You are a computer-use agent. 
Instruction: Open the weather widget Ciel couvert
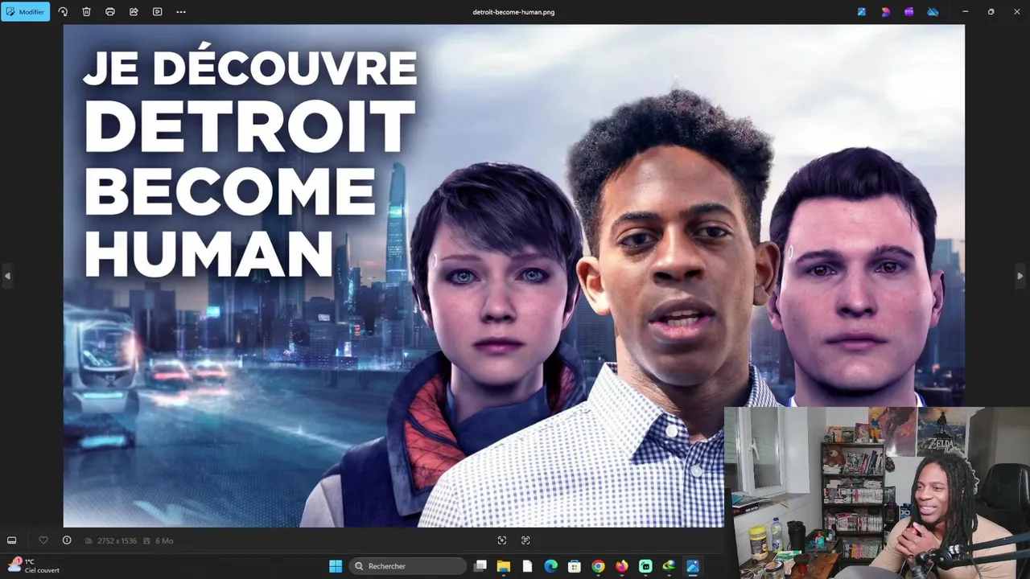pos(34,566)
